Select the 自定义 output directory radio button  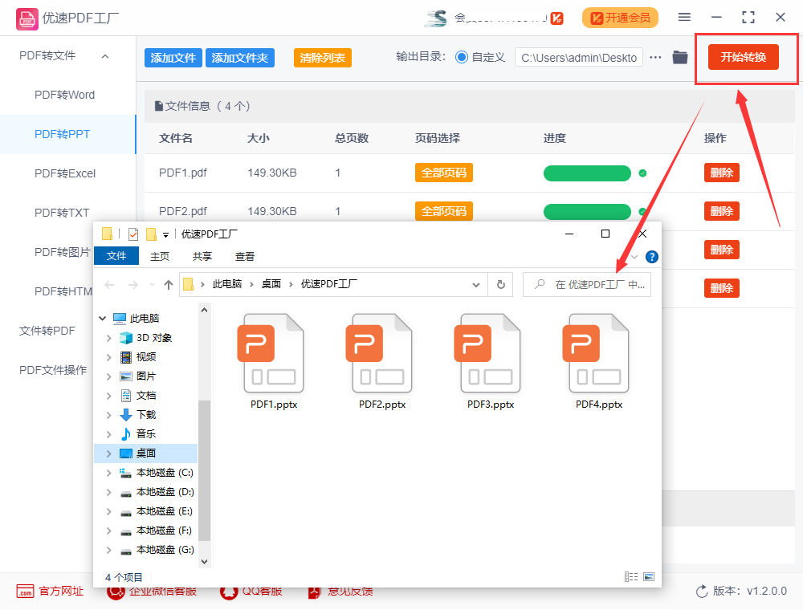462,57
